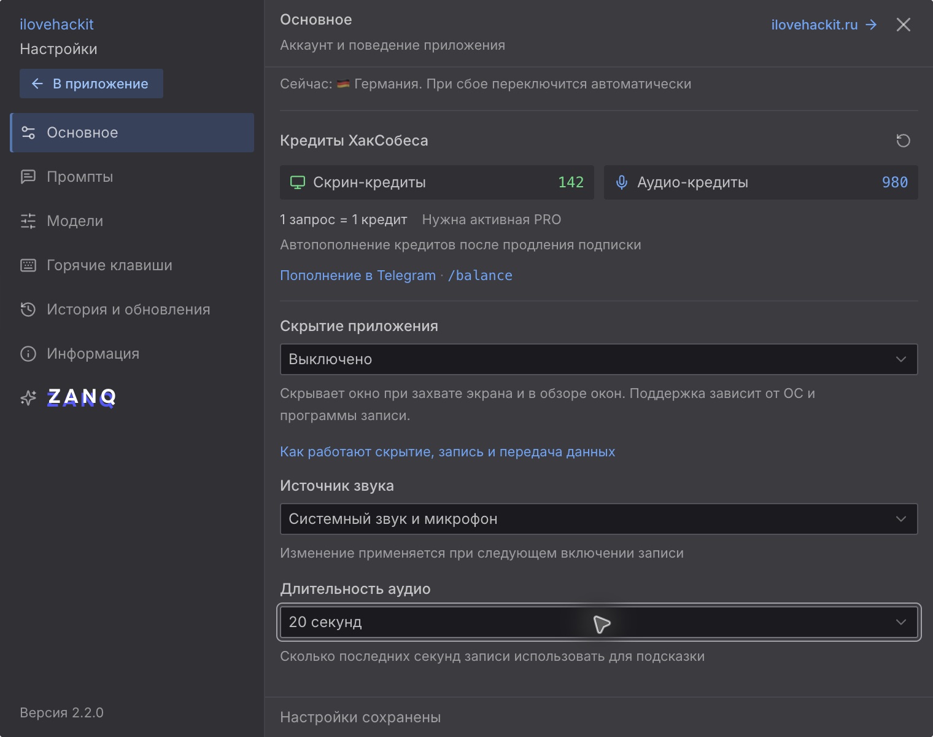Go to Горячие клавиши section
933x737 pixels.
133,265
